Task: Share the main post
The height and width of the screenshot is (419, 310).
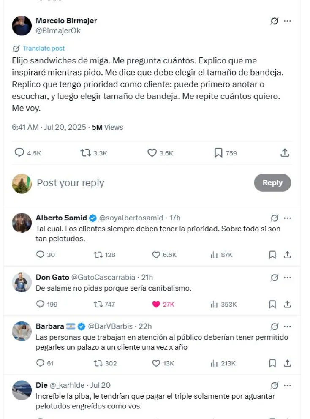Action: point(285,153)
